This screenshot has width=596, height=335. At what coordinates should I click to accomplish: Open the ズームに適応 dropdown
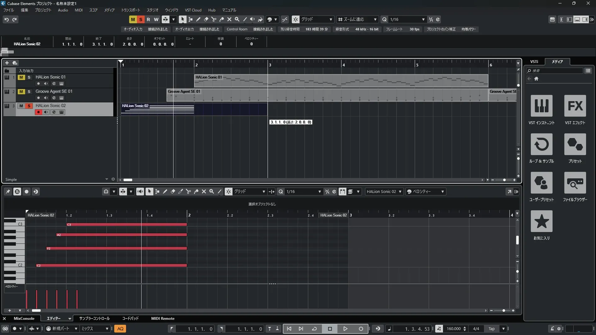[x=357, y=19]
